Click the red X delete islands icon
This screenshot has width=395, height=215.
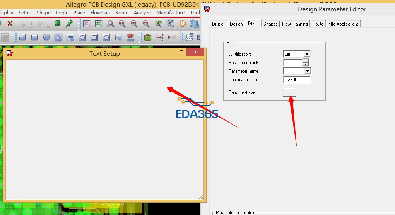coord(130,37)
